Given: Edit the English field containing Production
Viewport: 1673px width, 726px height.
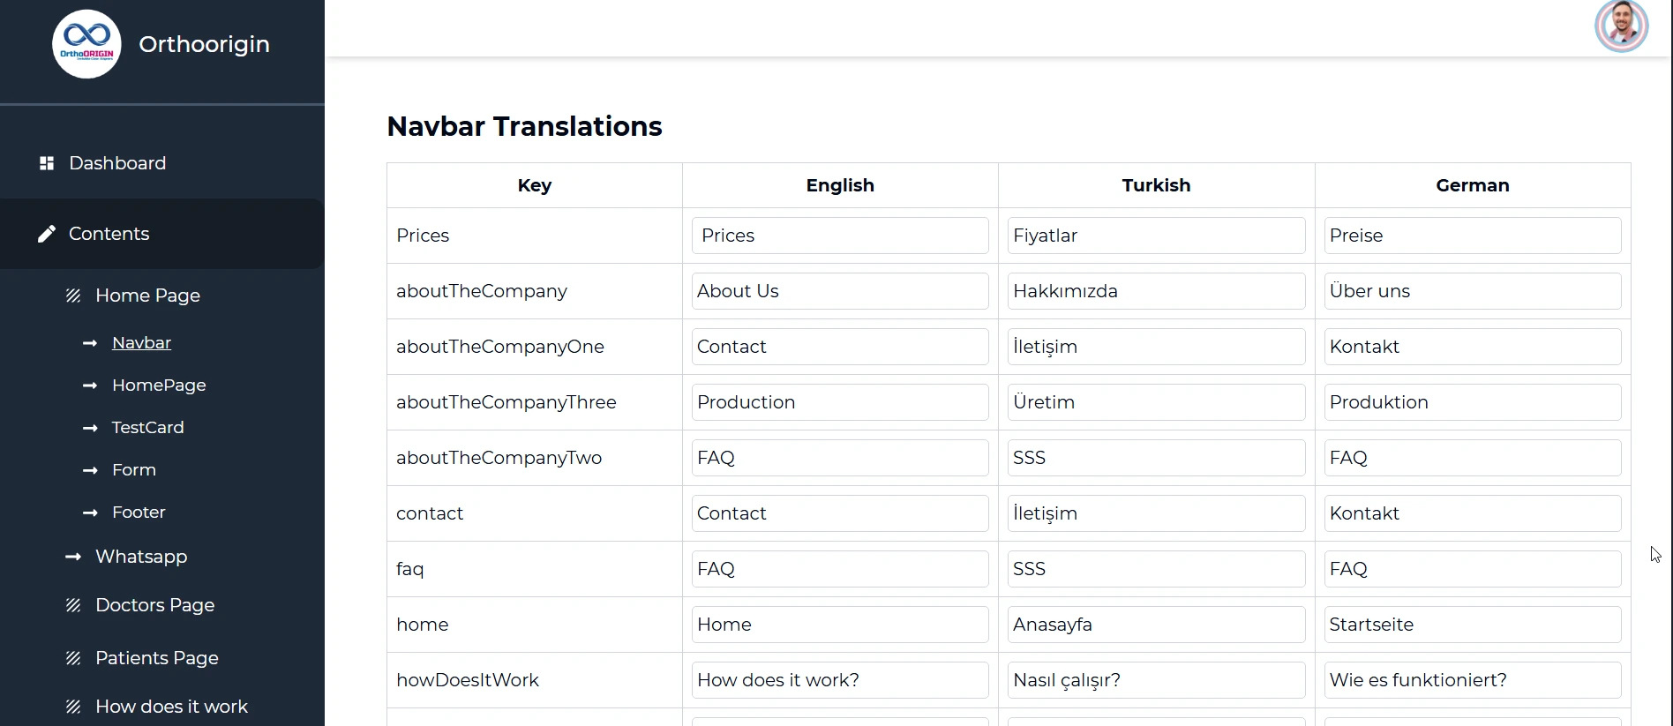Looking at the screenshot, I should [x=840, y=402].
